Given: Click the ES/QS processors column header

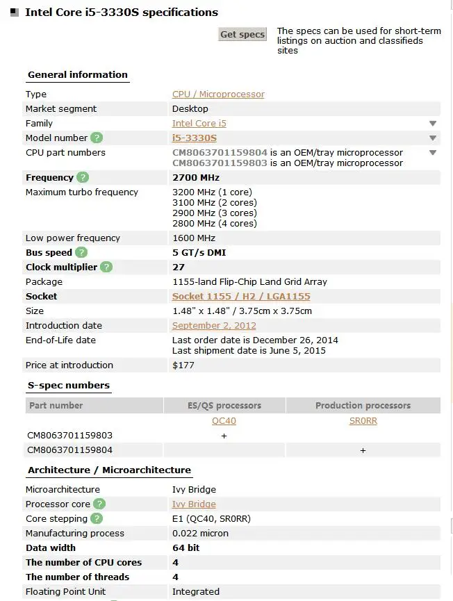Looking at the screenshot, I should click(224, 406).
